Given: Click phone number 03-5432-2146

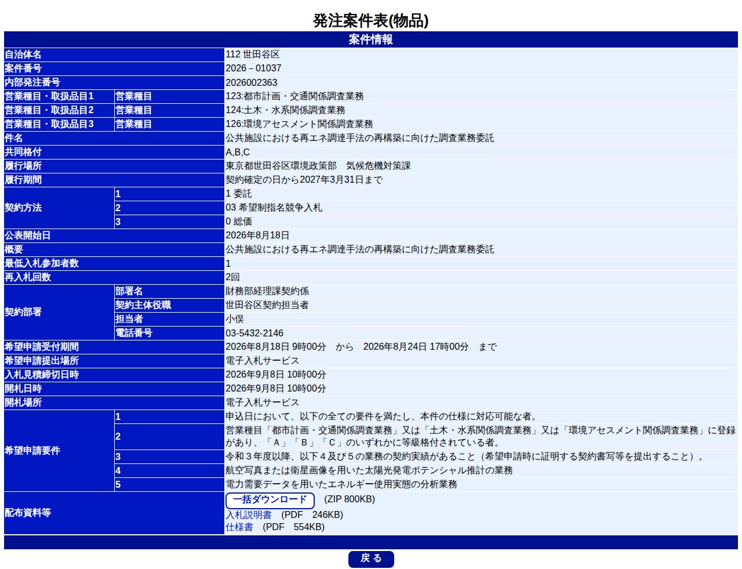Looking at the screenshot, I should coord(254,333).
